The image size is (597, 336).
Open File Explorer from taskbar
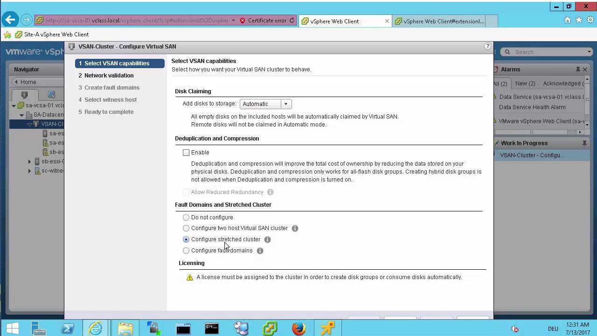coord(125,329)
